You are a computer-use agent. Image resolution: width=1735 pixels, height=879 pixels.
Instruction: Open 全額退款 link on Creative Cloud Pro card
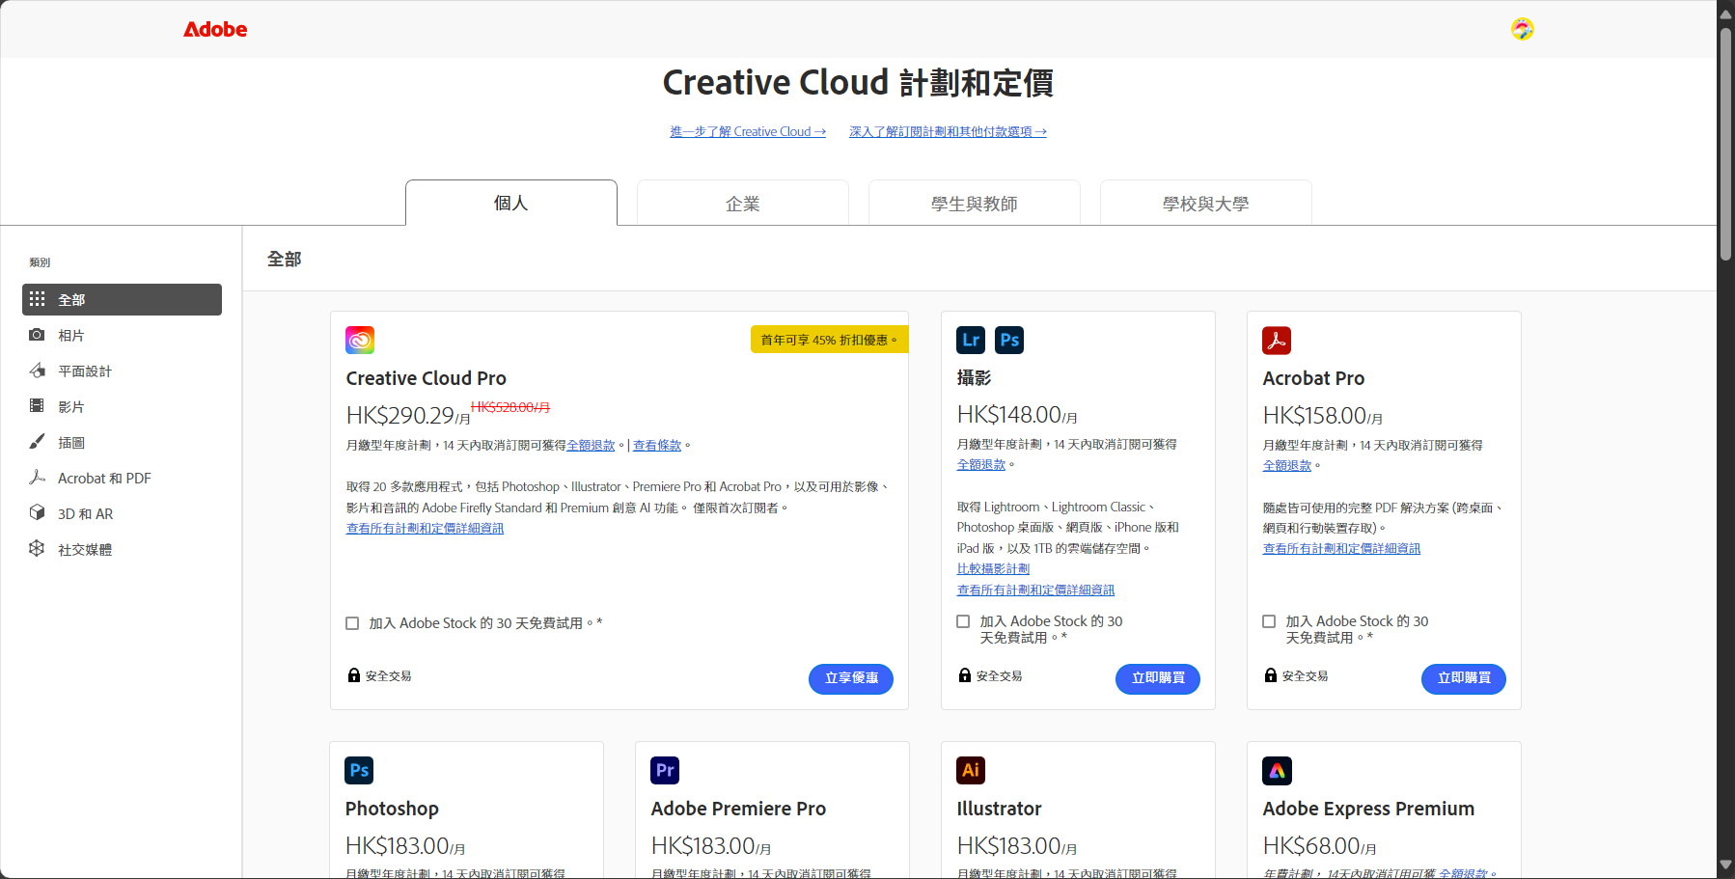click(591, 446)
